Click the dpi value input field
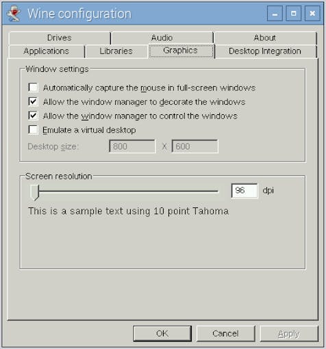This screenshot has width=326, height=349. coord(244,191)
